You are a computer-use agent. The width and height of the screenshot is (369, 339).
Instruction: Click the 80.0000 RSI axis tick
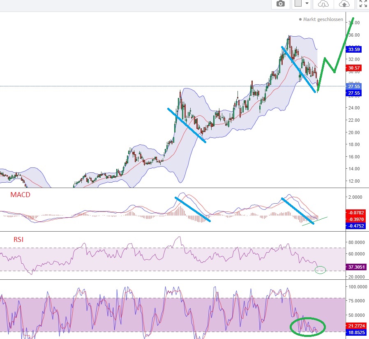pyautogui.click(x=356, y=242)
